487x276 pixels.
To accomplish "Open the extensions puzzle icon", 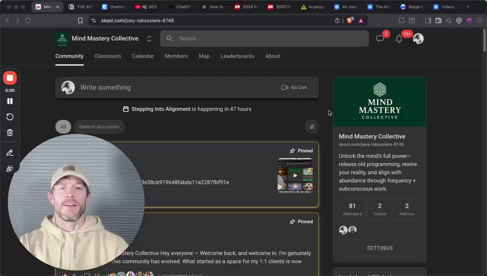I will click(401, 20).
